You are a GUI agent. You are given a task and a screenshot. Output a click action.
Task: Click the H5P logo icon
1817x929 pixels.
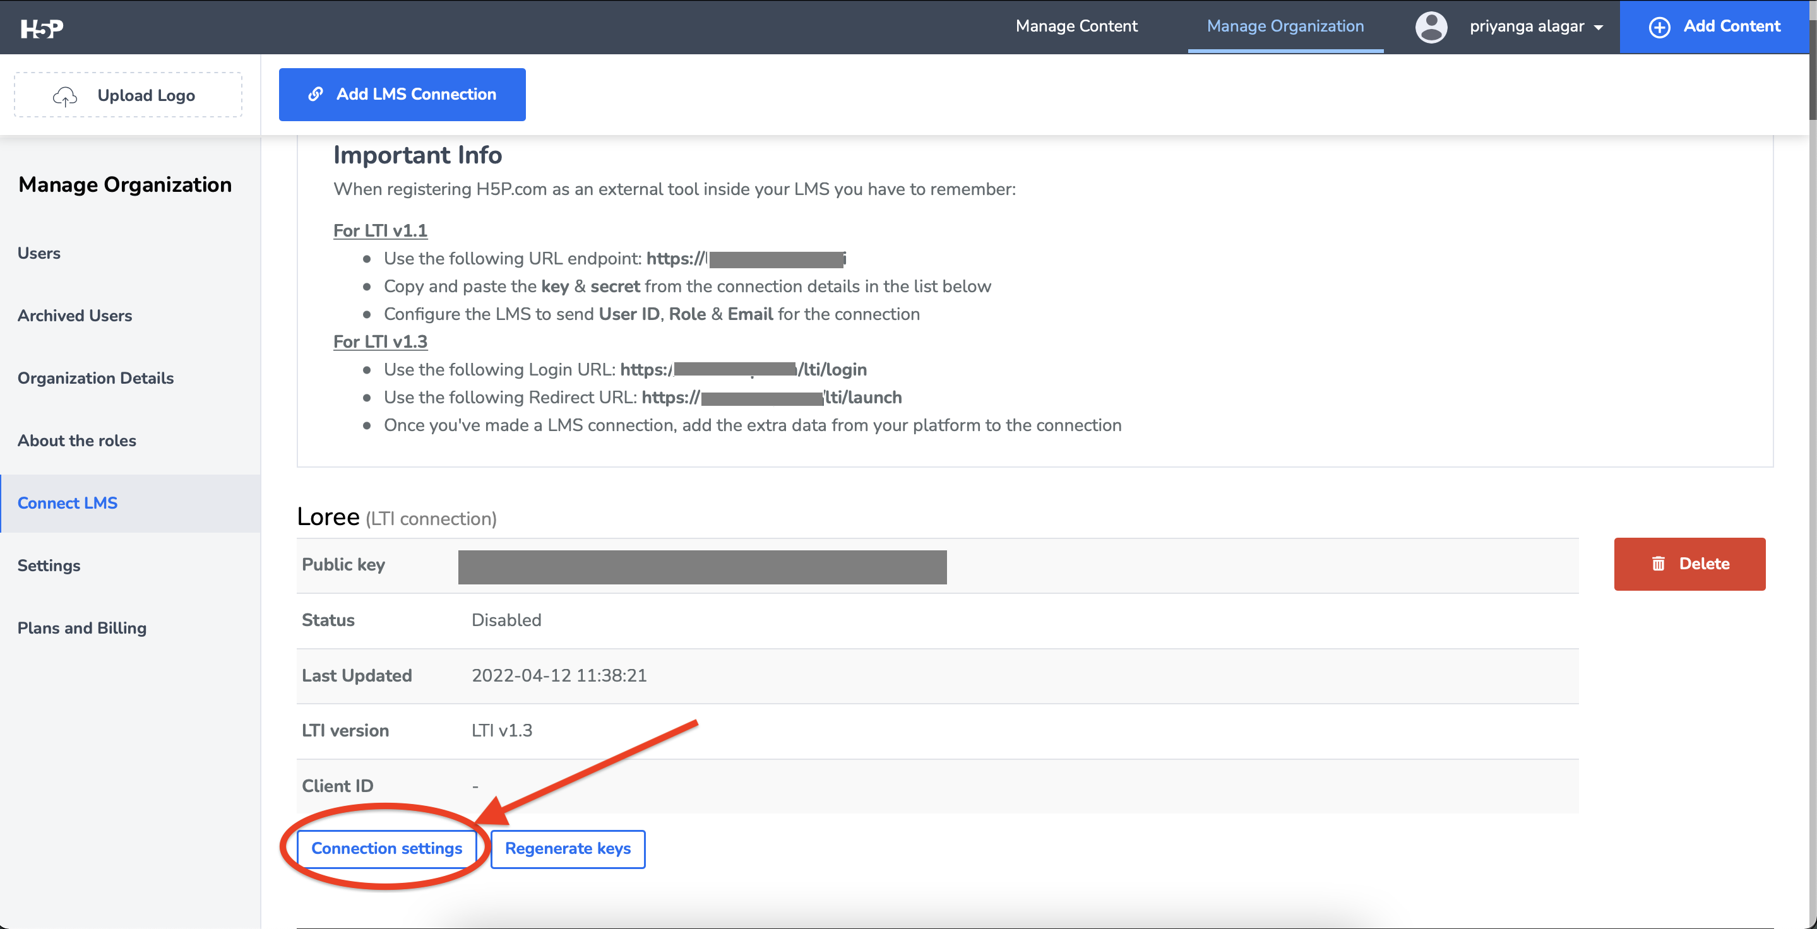pos(42,28)
